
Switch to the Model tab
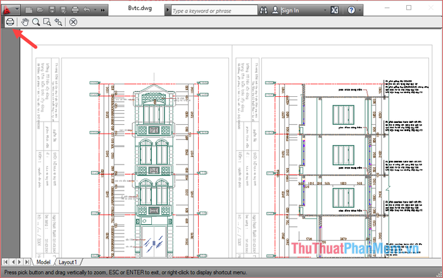click(x=43, y=262)
